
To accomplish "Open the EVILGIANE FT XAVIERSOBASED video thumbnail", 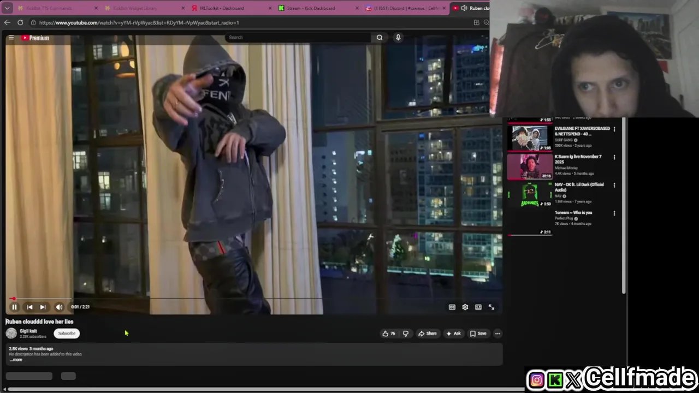I will (529, 138).
